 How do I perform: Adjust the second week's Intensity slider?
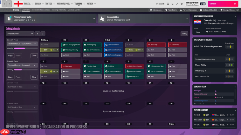click(26, 70)
